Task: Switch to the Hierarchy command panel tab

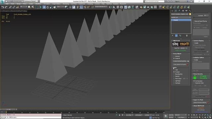Action: pos(179,11)
